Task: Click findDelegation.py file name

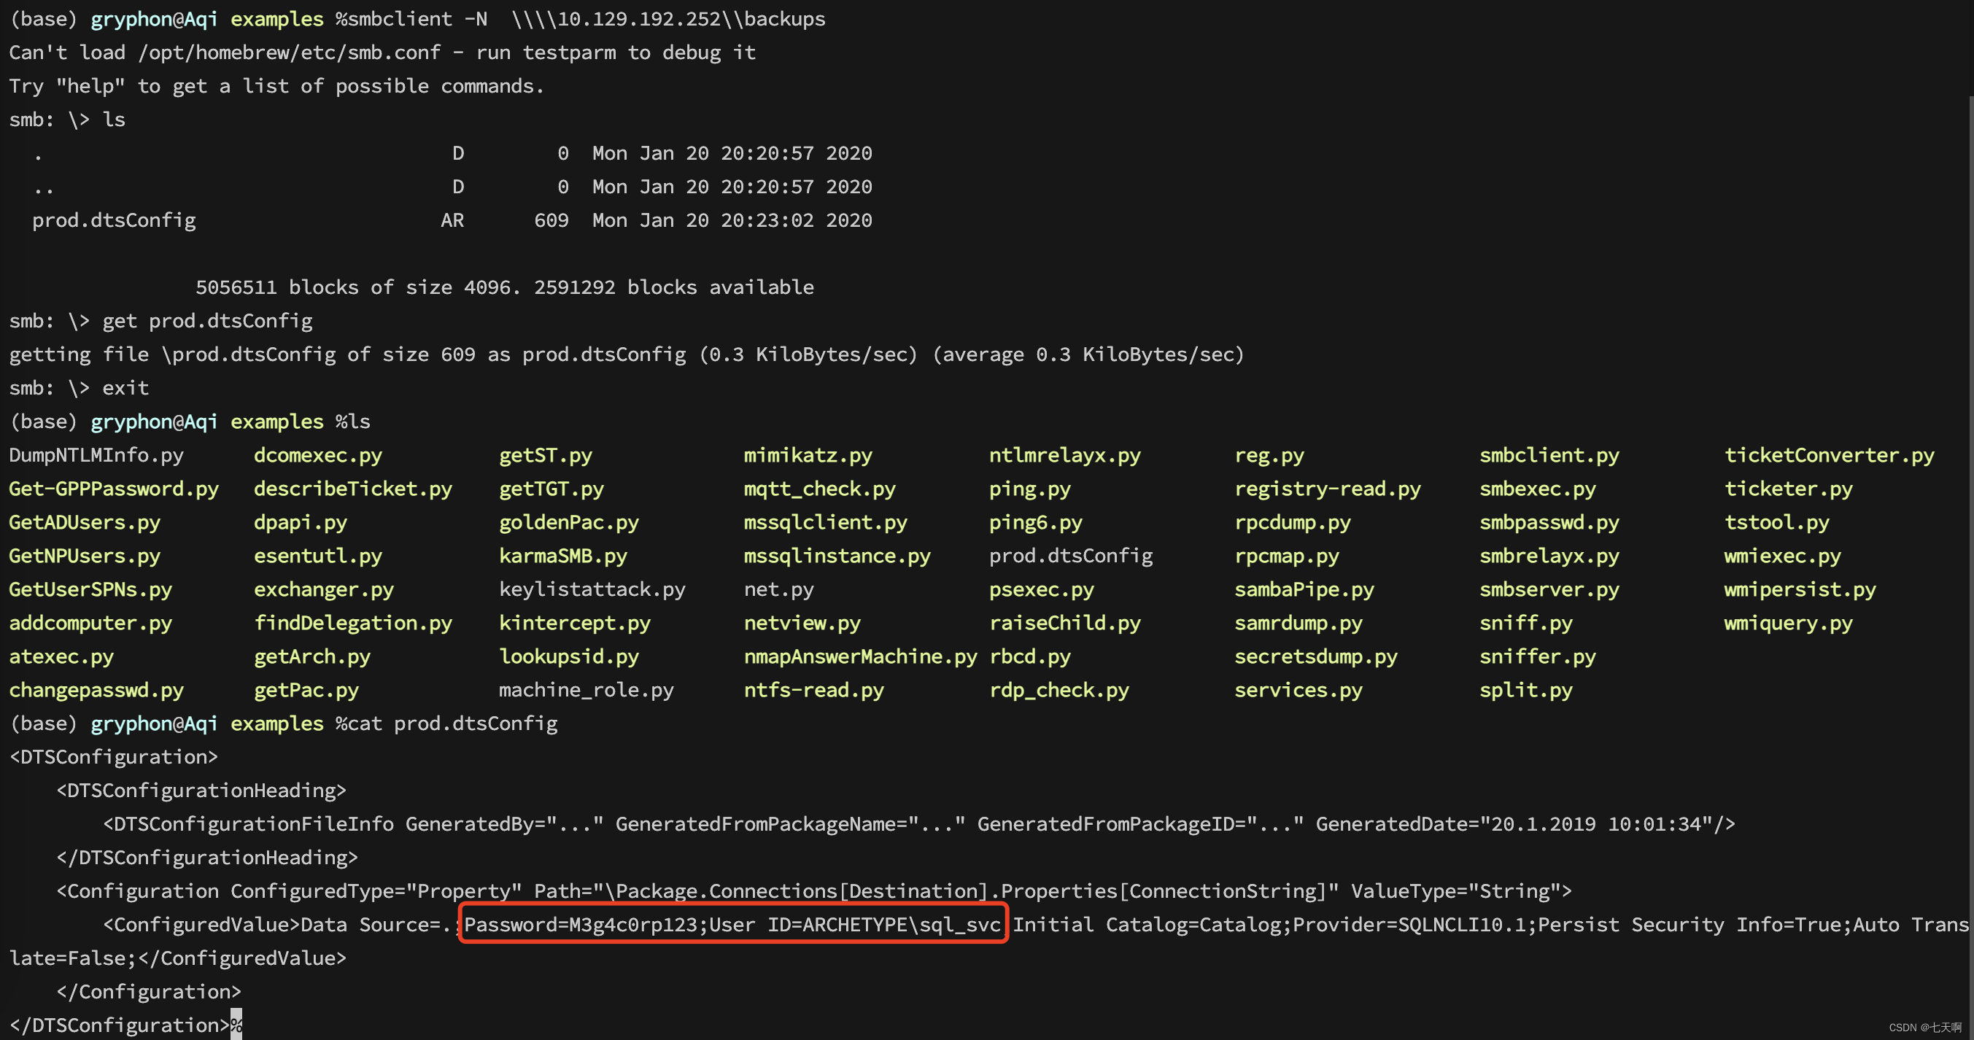Action: pos(353,623)
